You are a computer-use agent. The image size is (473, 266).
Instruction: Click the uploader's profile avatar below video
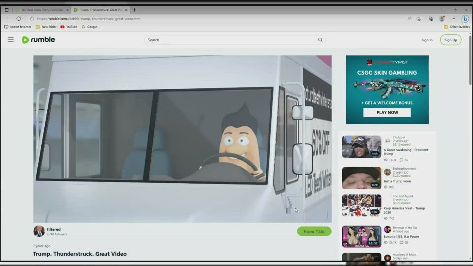click(x=39, y=231)
